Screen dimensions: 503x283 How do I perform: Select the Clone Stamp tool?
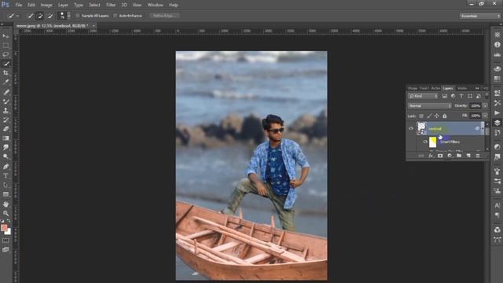(6, 110)
